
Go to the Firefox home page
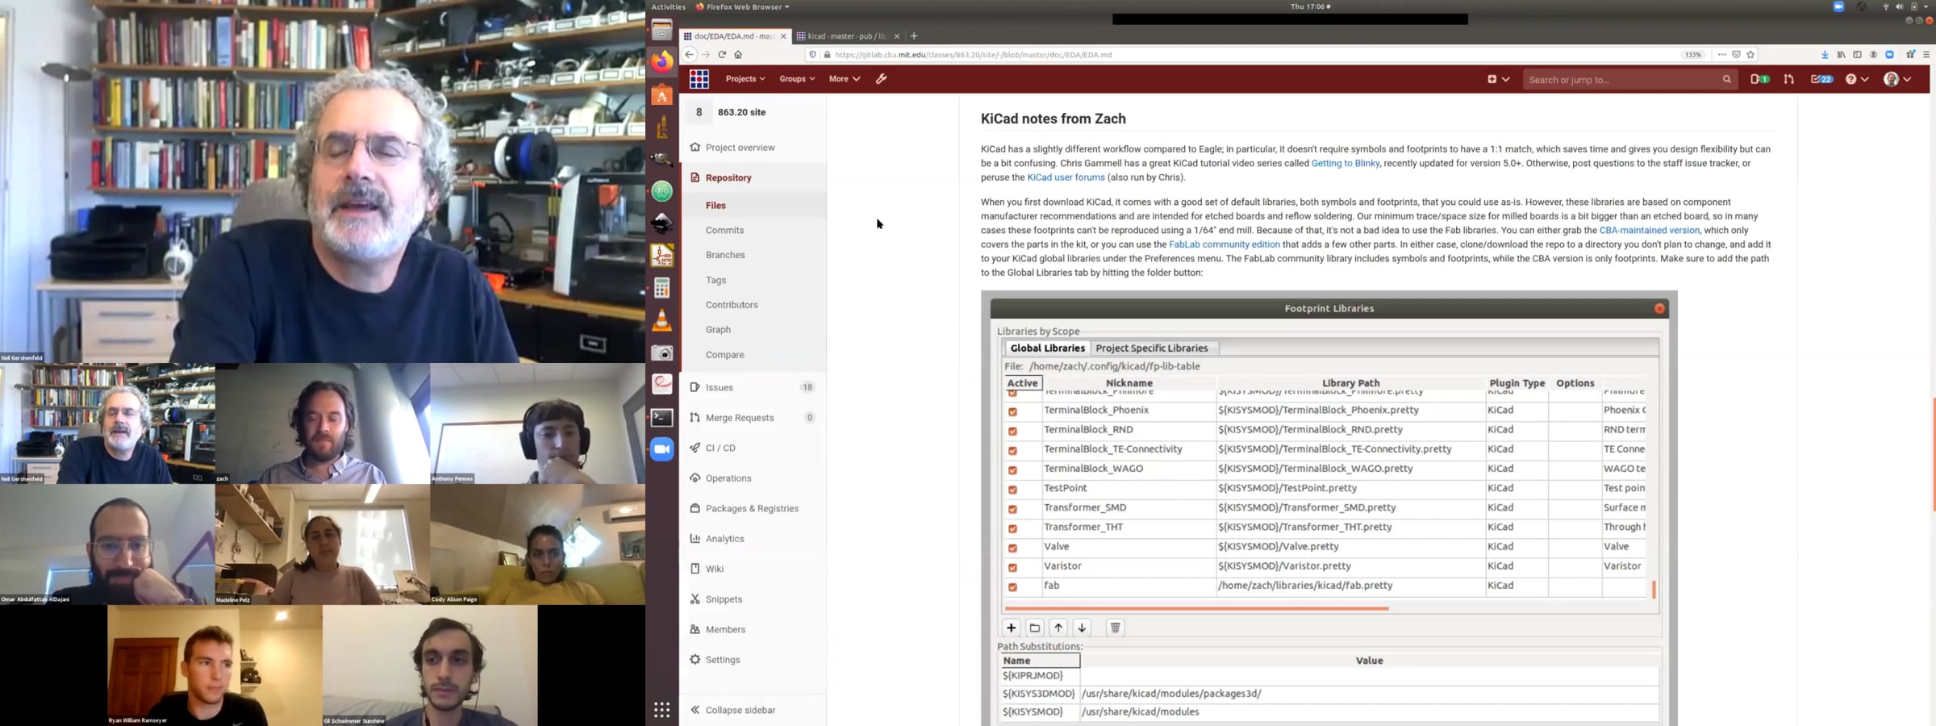pos(738,55)
